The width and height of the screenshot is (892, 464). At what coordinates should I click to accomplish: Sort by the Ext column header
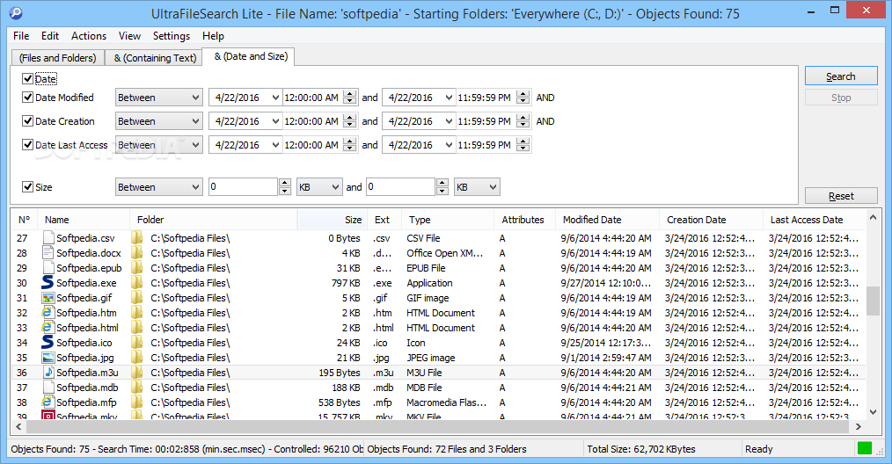(384, 220)
